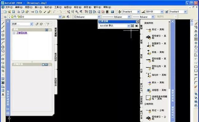Screen dimensions: 199x122
Task: Select the Move tool in modify toolbar
Action: (196, 43)
